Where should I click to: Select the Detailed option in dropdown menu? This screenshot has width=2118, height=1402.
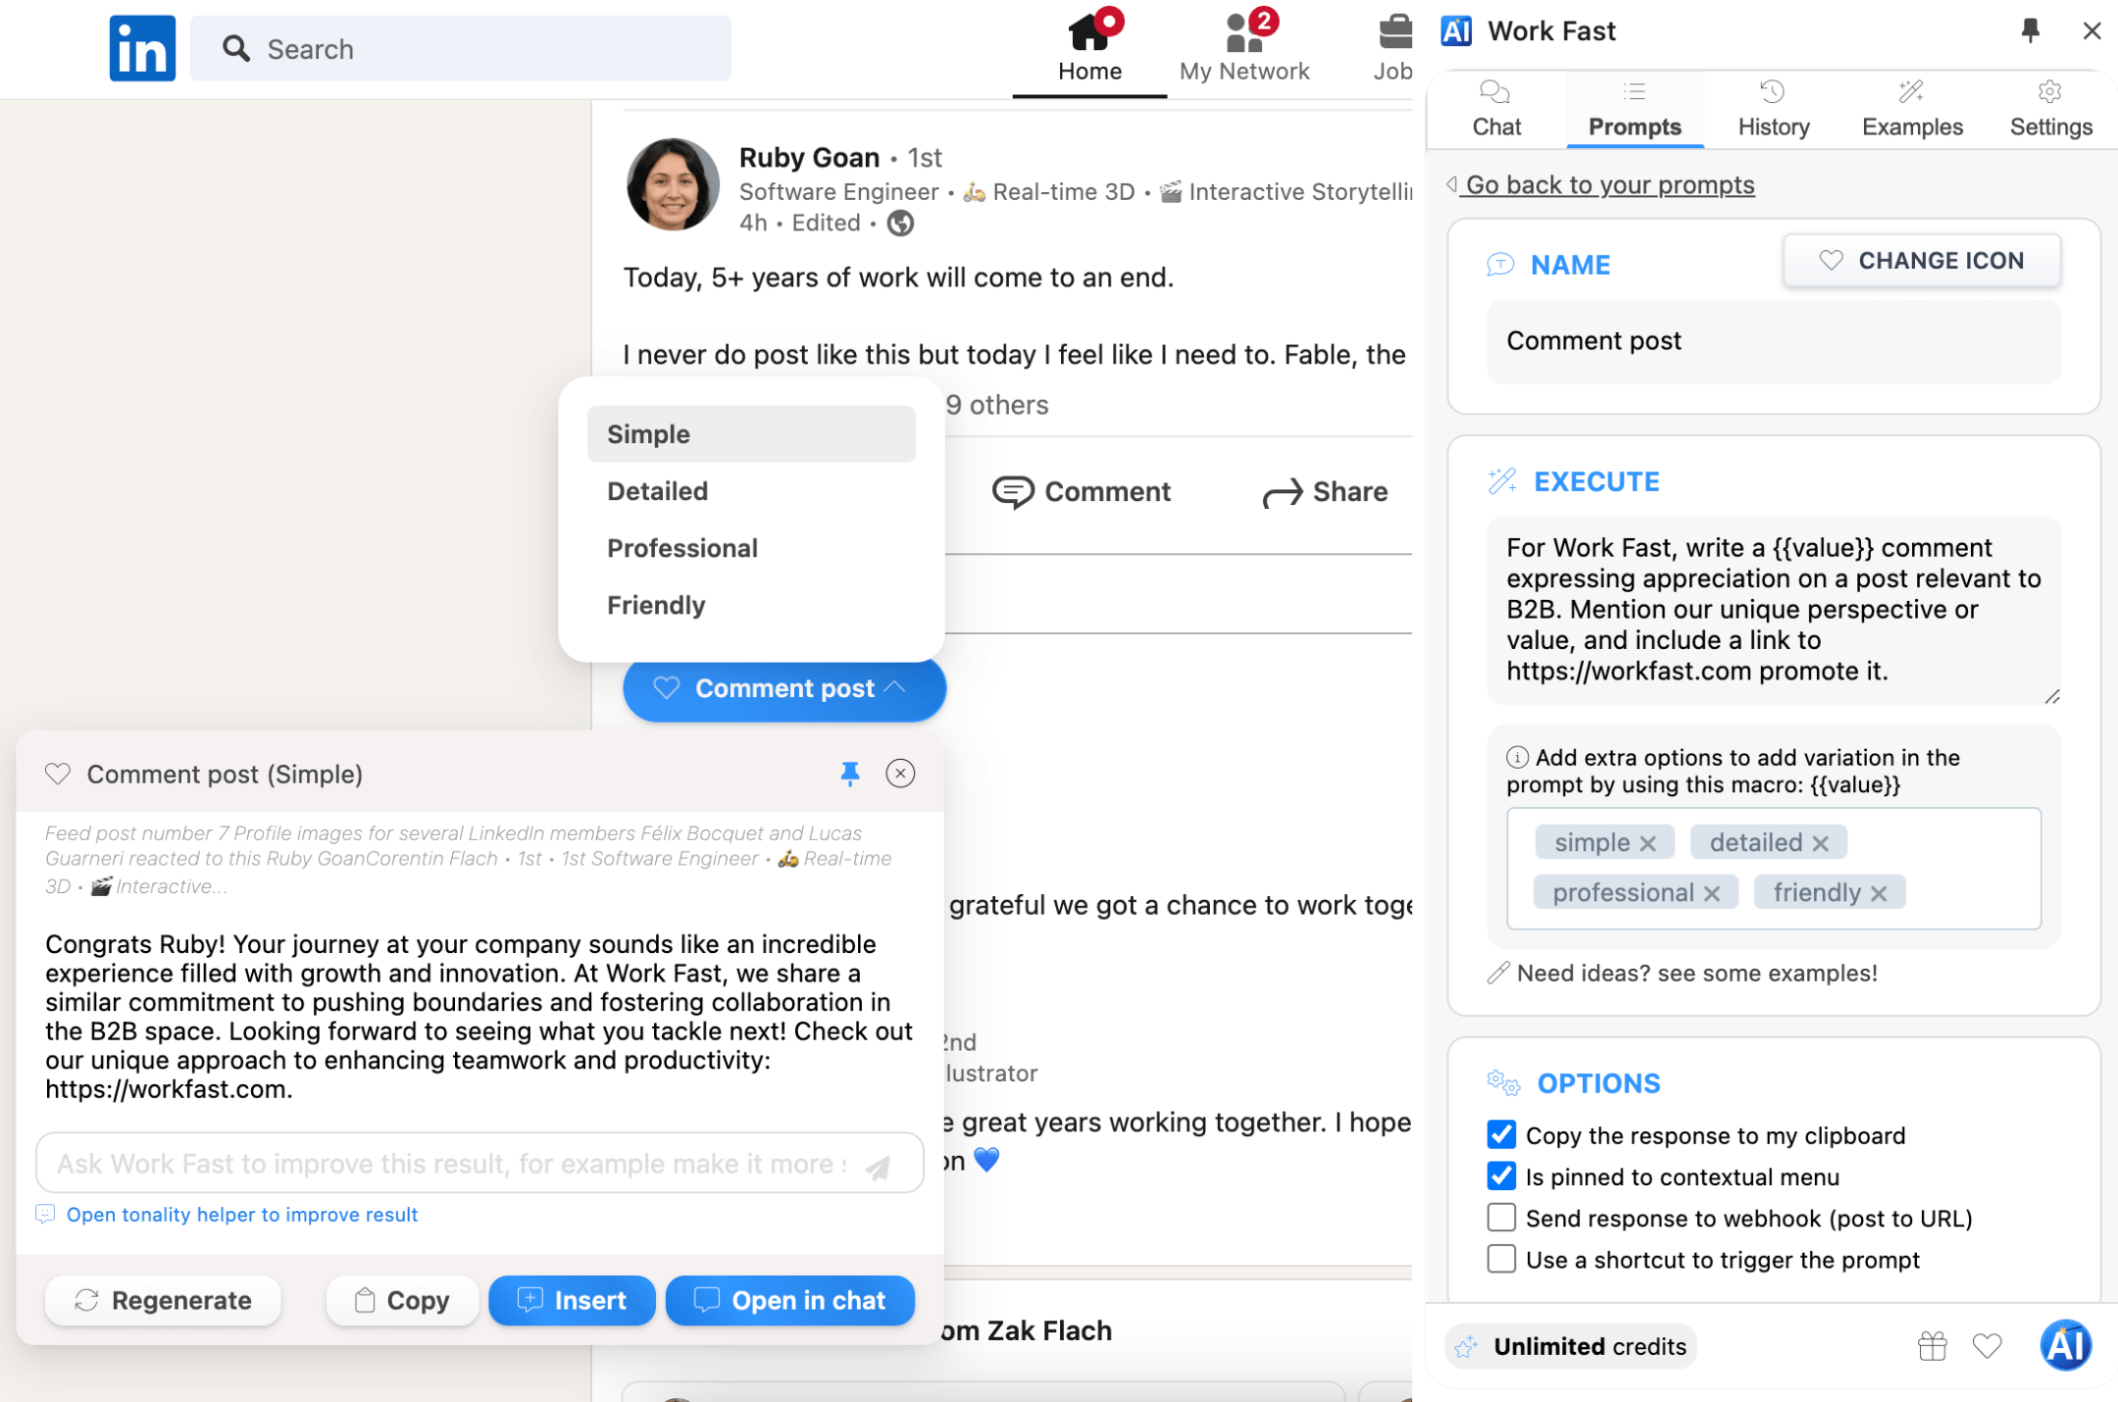(751, 491)
